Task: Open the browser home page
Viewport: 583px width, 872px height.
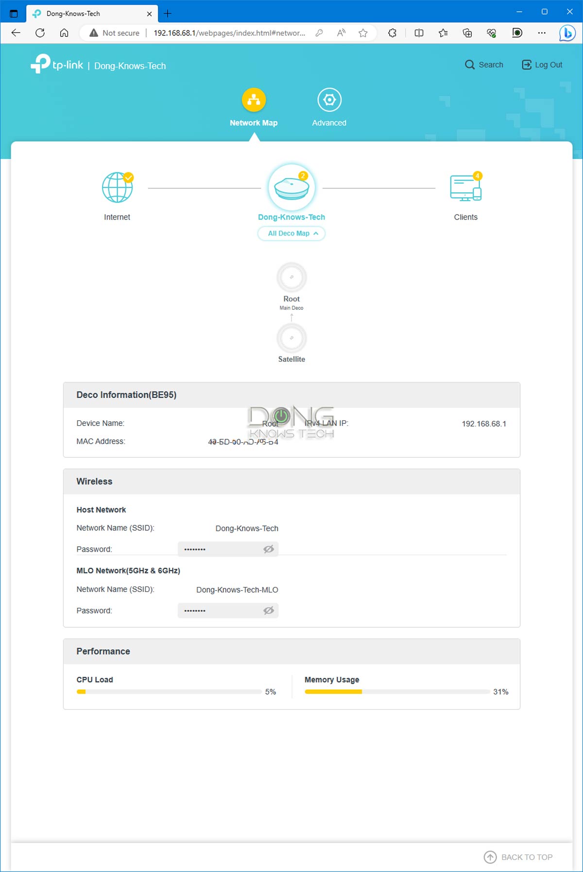Action: (x=64, y=33)
